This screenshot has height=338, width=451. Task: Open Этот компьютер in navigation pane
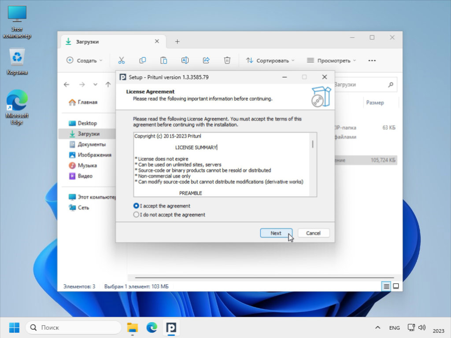click(92, 197)
